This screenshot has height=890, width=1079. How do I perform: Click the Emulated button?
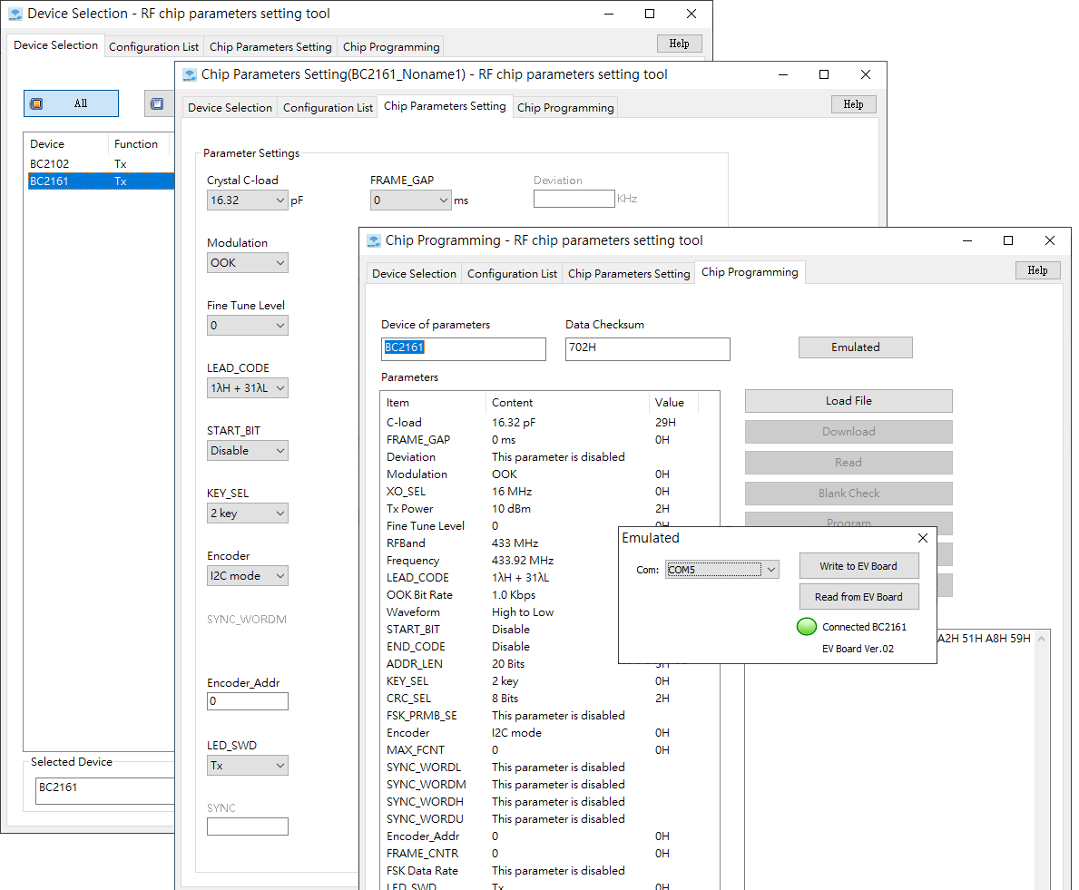click(855, 347)
